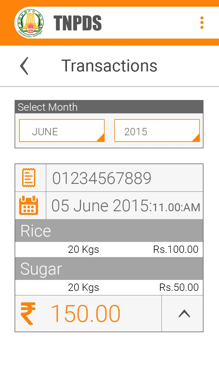
Task: Tap the 150.00 total amount
Action: coord(85,313)
